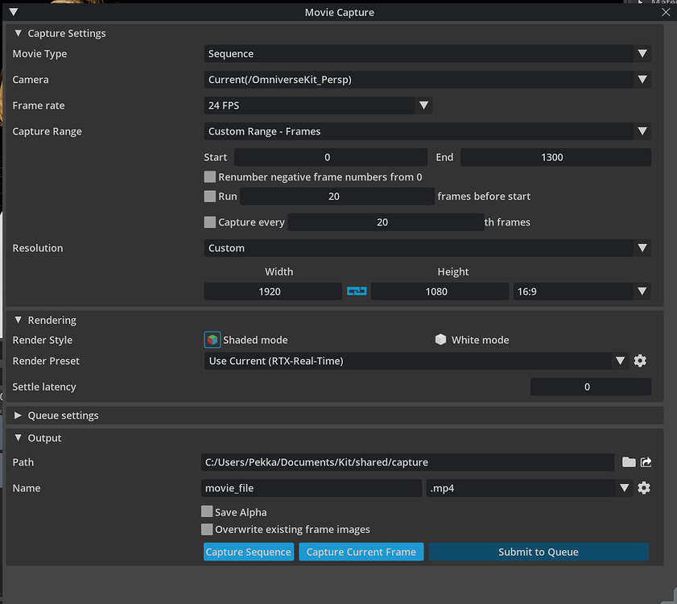Toggle the Save Alpha checkbox

coord(208,512)
